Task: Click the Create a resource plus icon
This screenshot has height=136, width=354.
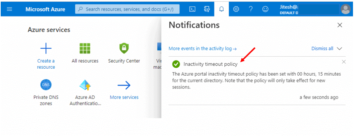Action: [x=46, y=48]
